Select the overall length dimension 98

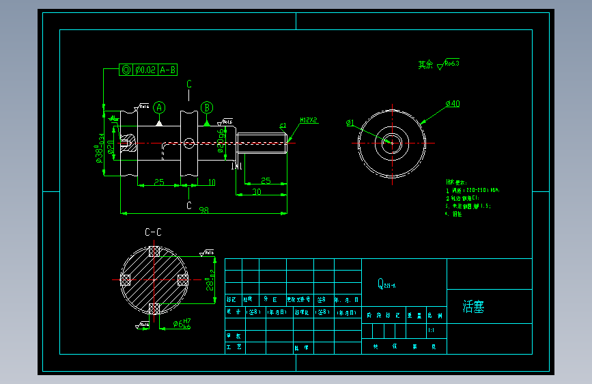pyautogui.click(x=204, y=210)
